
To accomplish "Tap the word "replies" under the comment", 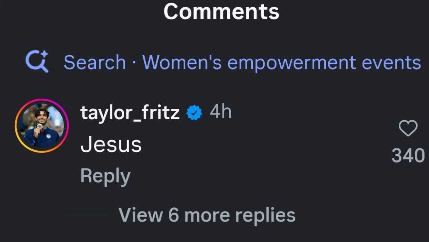I will 265,215.
